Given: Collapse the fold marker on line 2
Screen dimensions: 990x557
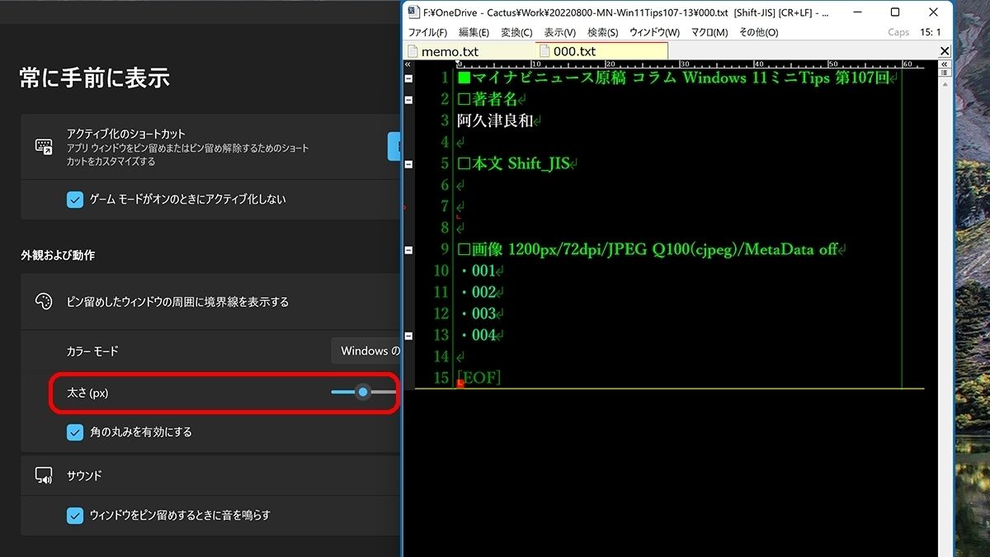Looking at the screenshot, I should tap(408, 100).
